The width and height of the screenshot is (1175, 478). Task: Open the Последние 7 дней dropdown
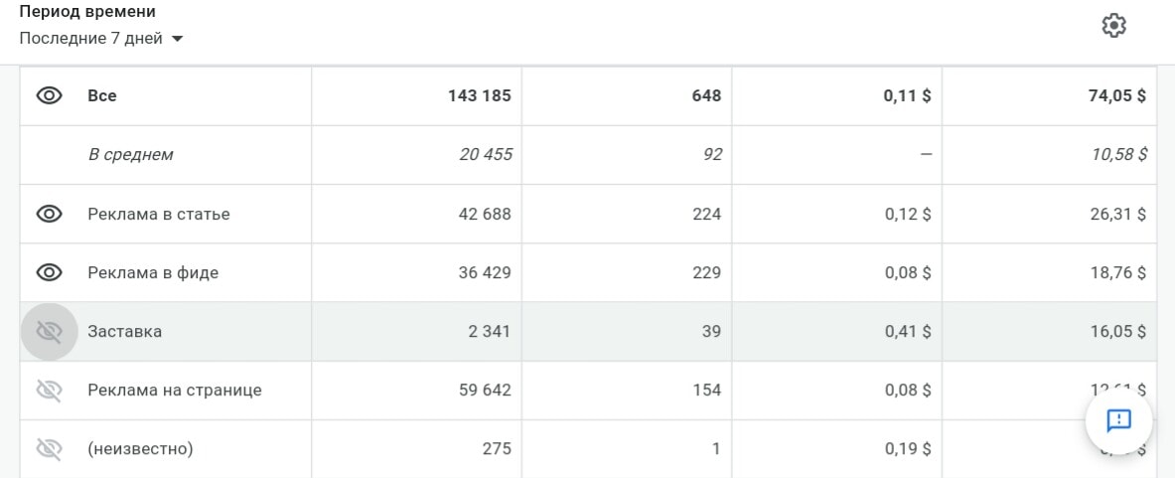point(101,38)
